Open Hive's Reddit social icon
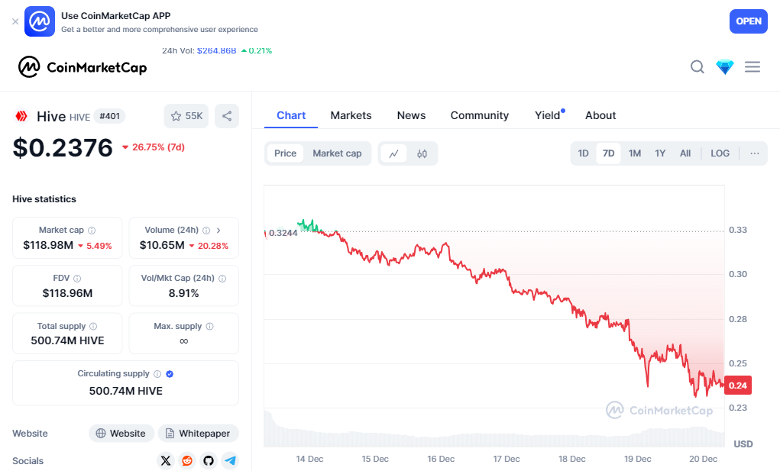Image resolution: width=780 pixels, height=471 pixels. click(187, 460)
